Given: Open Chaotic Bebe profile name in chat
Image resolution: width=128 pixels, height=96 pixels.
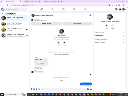Looking at the screenshot, I should [61, 35].
